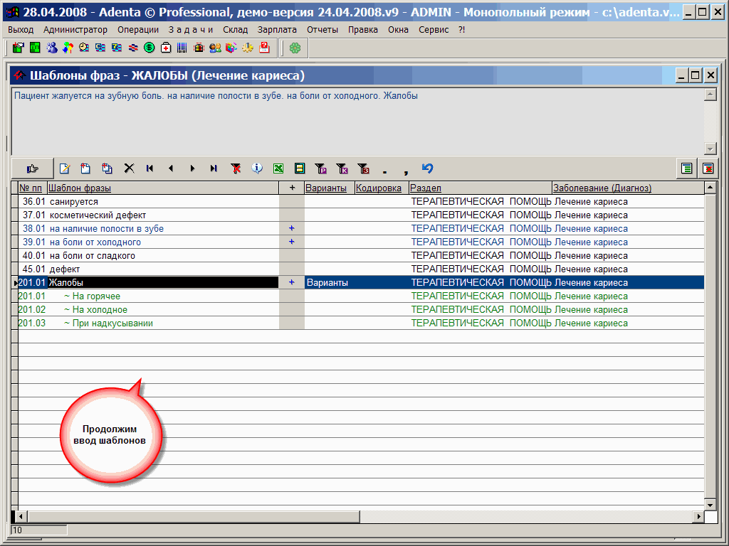Select the косметический дефект row
Screen dimensions: 729x546
click(x=96, y=215)
